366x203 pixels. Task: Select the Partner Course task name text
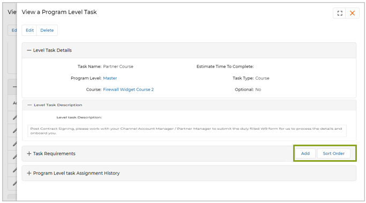pyautogui.click(x=118, y=66)
